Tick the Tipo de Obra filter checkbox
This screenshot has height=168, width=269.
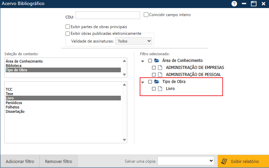point(150,82)
